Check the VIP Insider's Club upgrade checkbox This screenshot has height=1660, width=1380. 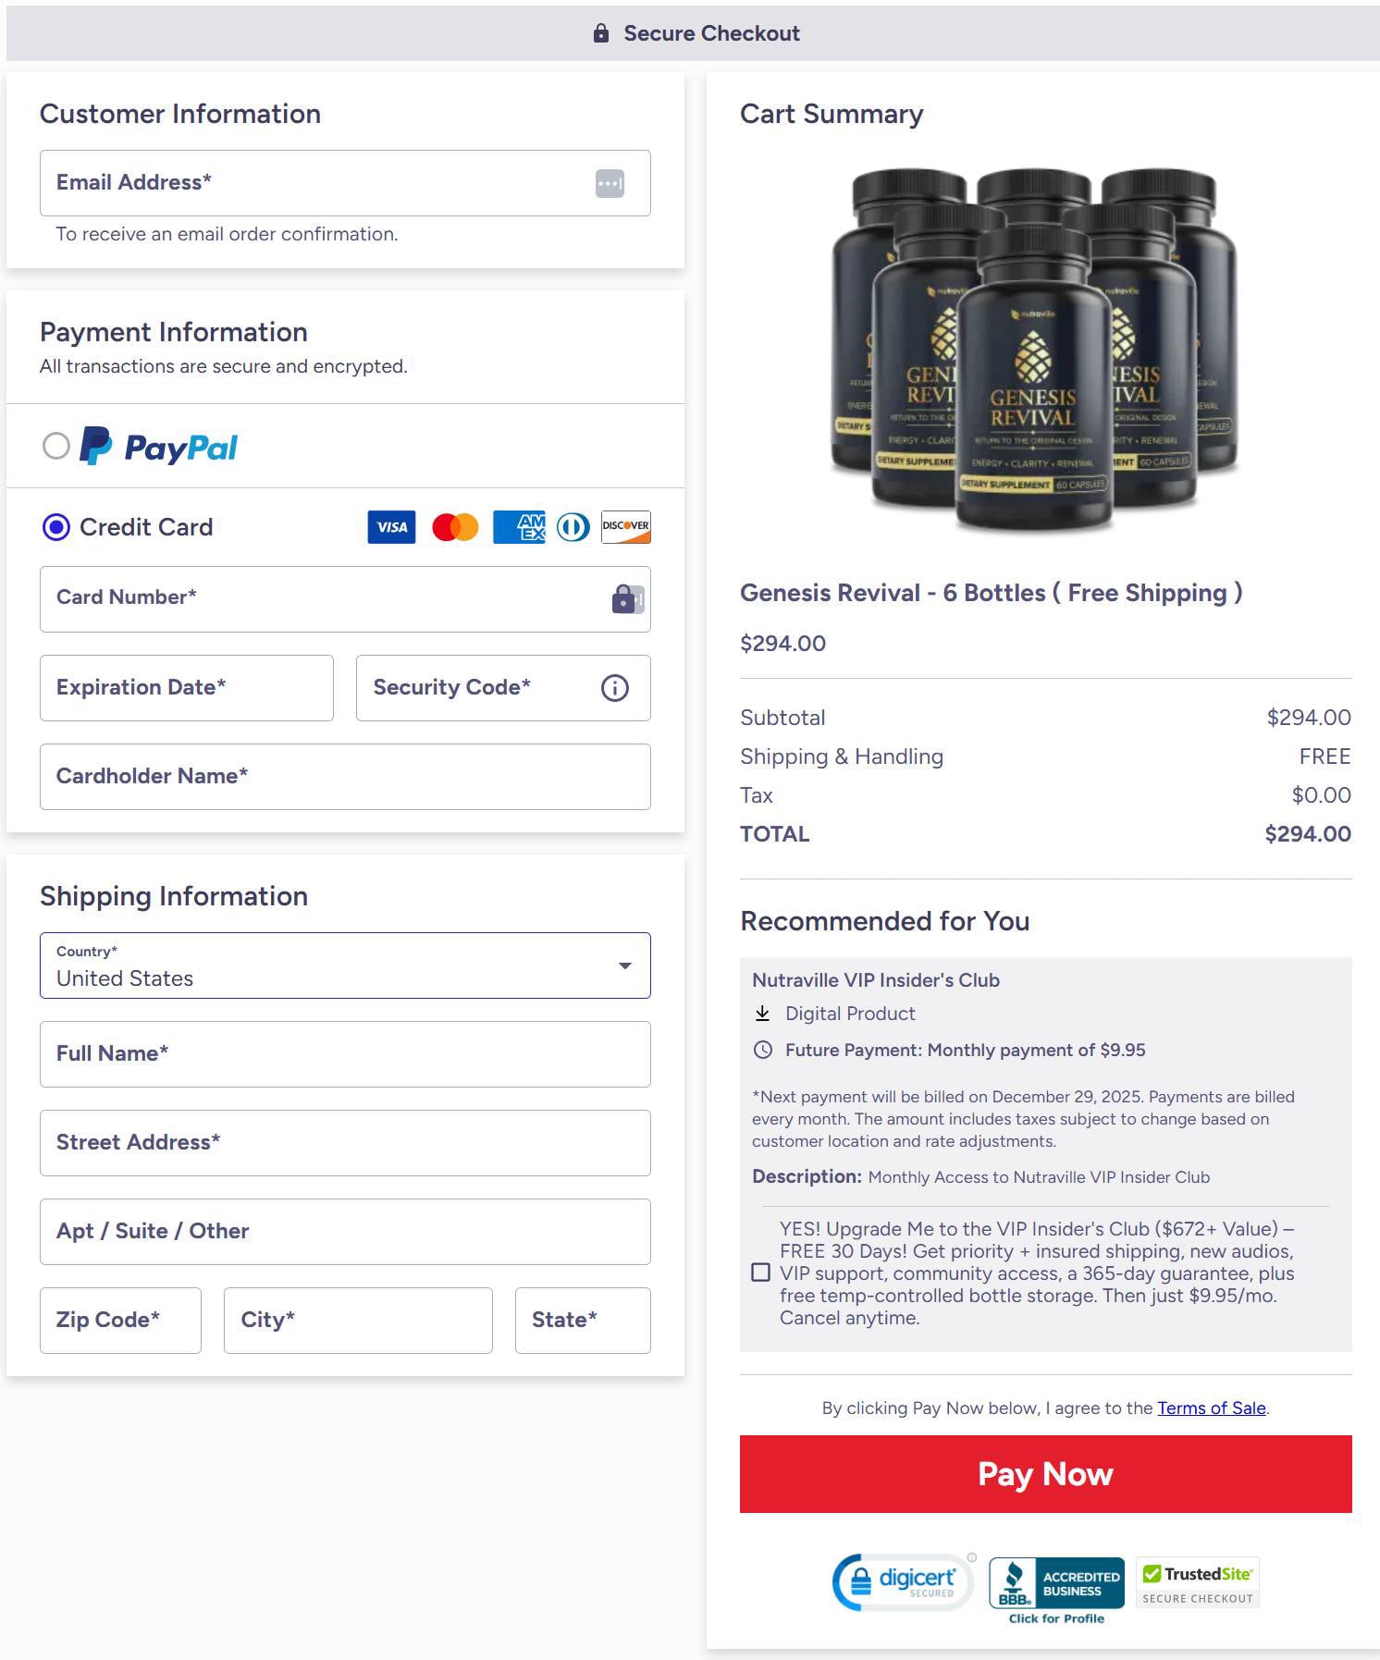coord(761,1273)
